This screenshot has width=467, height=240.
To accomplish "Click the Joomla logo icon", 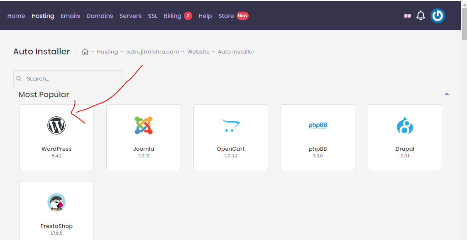I will click(144, 125).
